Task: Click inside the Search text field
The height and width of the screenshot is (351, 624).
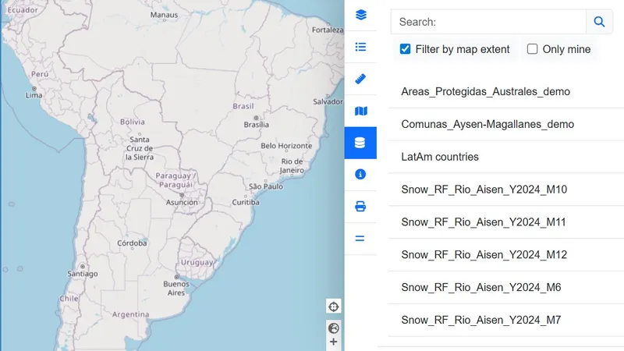Action: (488, 22)
